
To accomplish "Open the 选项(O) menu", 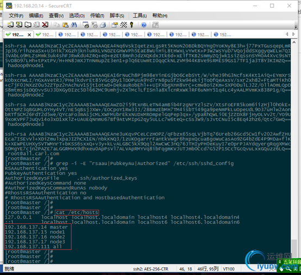I will click(77, 16).
